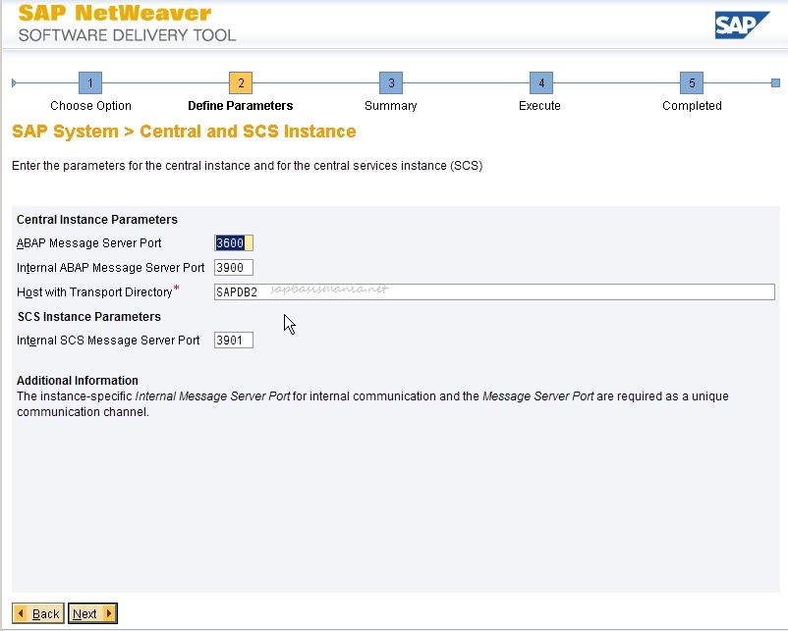Click the 'Execute' step label
Viewport: 788px width, 631px height.
pyautogui.click(x=539, y=106)
